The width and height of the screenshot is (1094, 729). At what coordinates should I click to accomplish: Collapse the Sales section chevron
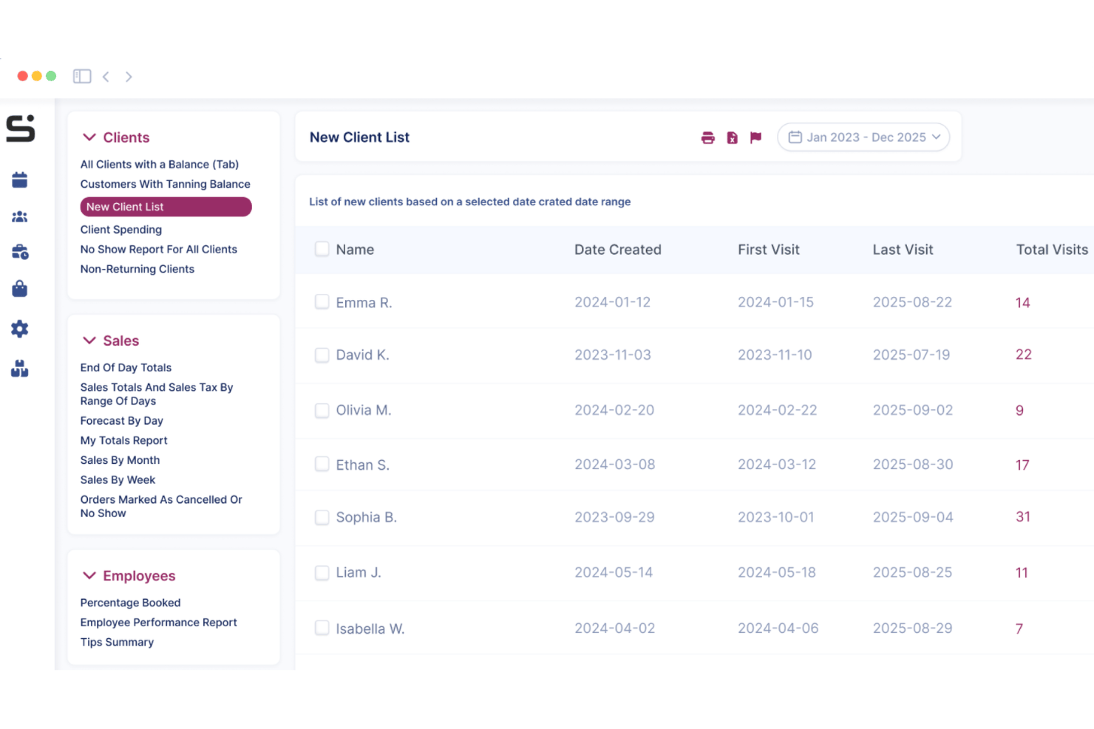point(89,340)
